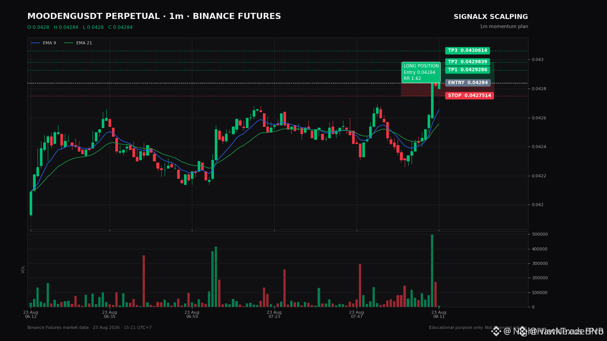
Task: Click the 0.0426 price axis tick
Action: point(539,118)
